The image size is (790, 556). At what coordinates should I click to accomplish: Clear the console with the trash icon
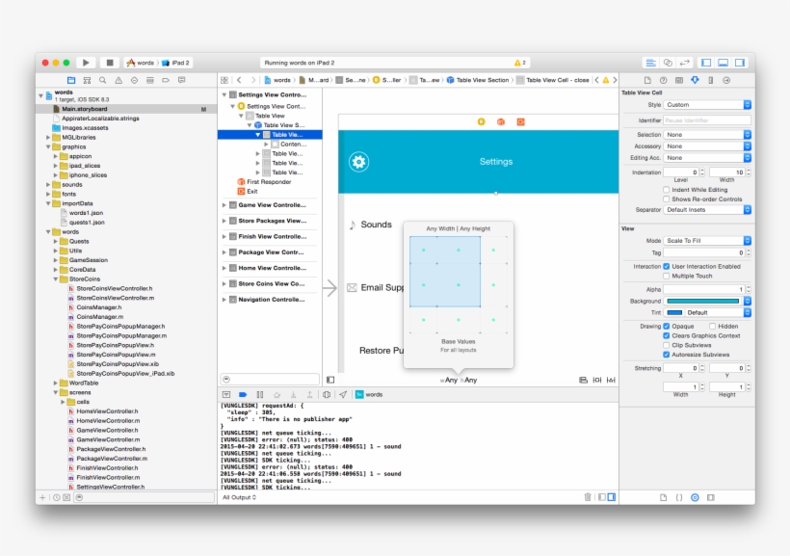point(588,497)
